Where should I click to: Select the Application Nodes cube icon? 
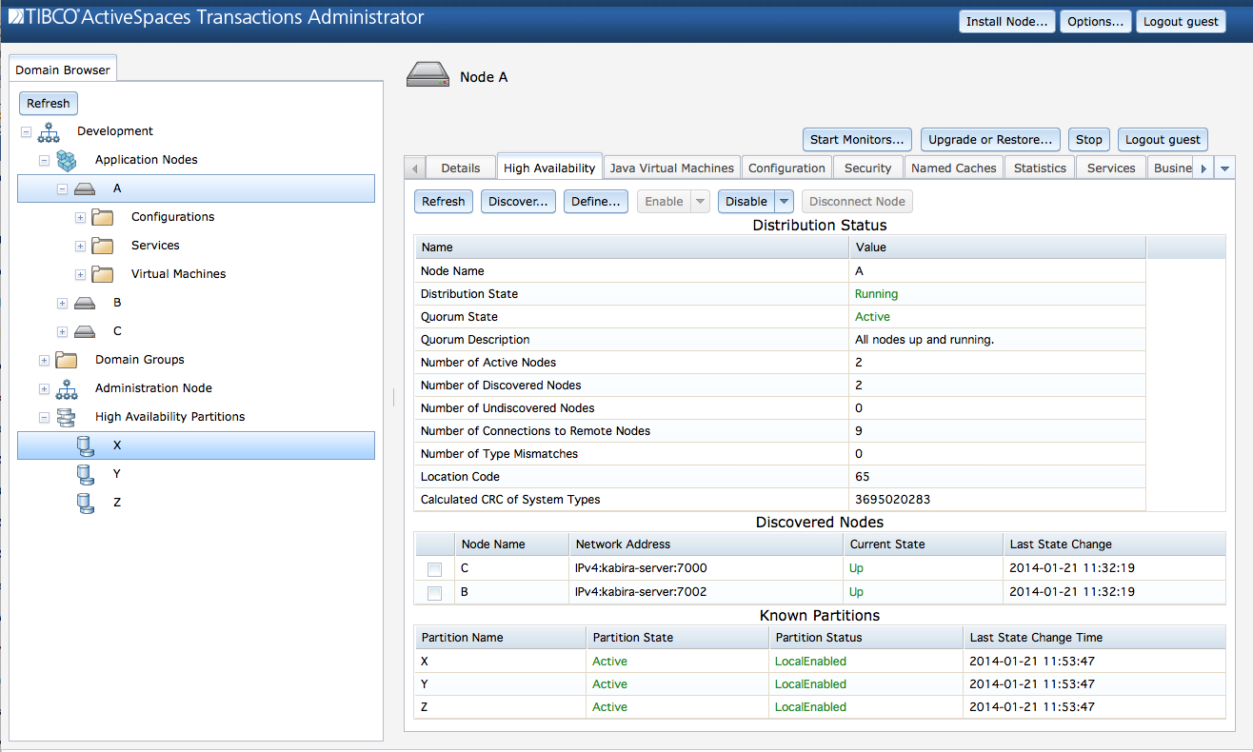pyautogui.click(x=66, y=160)
